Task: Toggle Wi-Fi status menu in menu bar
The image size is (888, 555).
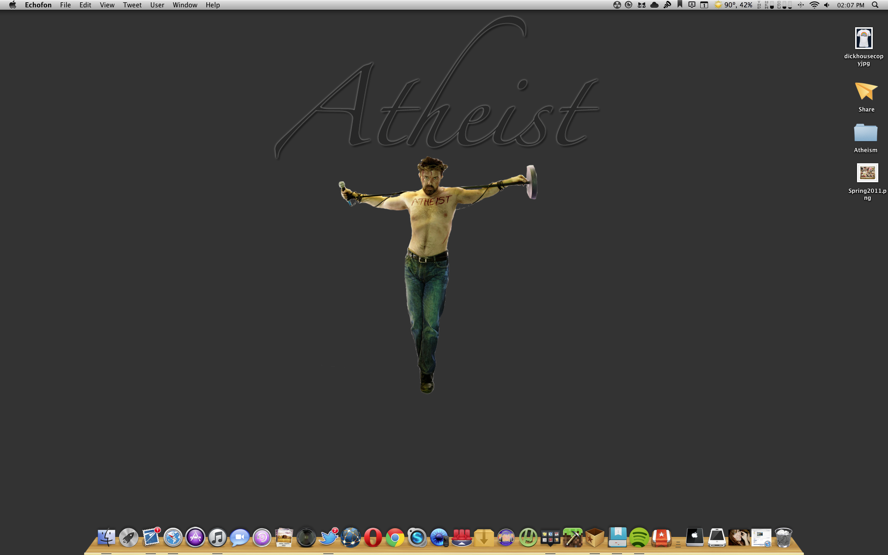Action: click(x=814, y=5)
